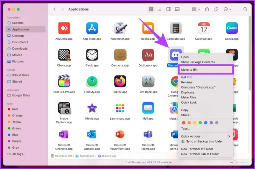Select the Automator.app icon
Screen dimensions: 255x169
pyautogui.click(x=120, y=28)
